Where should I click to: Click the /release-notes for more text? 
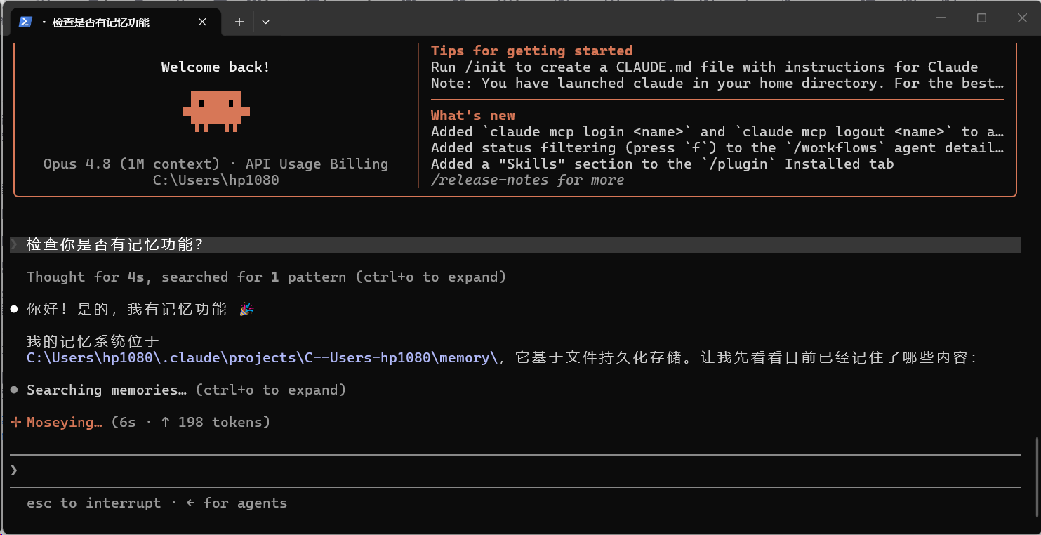tap(527, 180)
